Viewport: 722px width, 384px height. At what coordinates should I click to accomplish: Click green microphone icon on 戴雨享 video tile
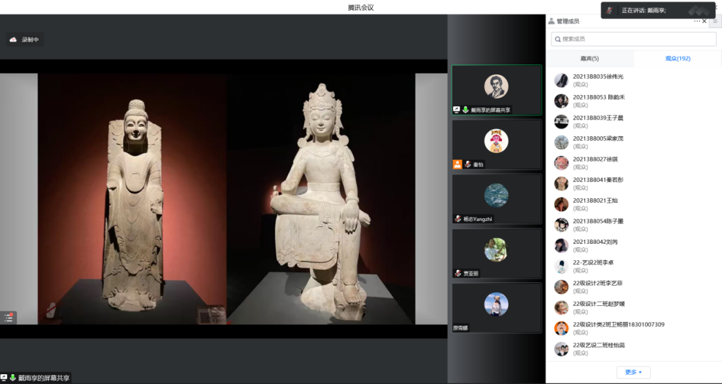coord(465,110)
